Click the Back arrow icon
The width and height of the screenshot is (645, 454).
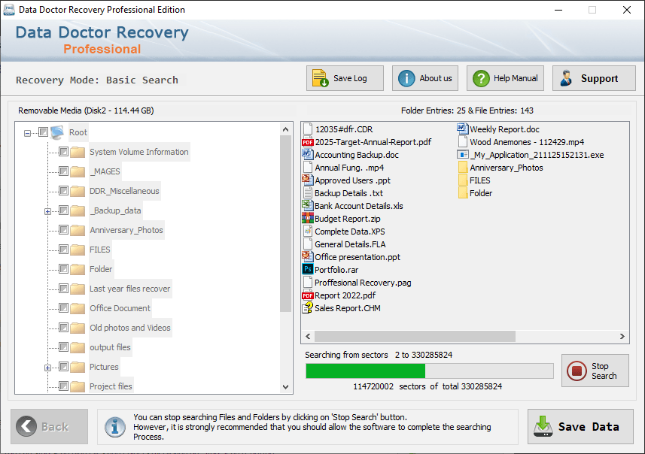pos(26,426)
